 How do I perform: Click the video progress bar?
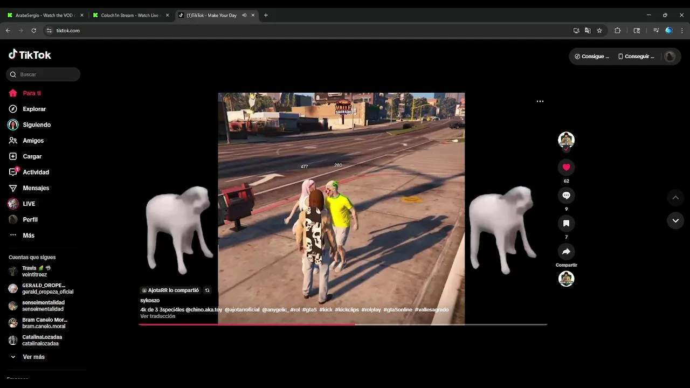[x=343, y=324]
